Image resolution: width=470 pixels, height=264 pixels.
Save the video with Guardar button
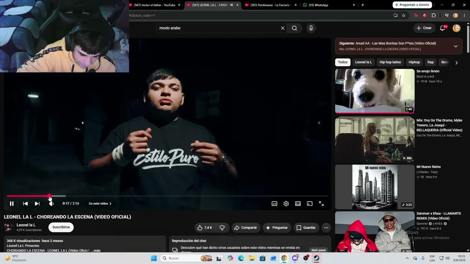tap(306, 228)
